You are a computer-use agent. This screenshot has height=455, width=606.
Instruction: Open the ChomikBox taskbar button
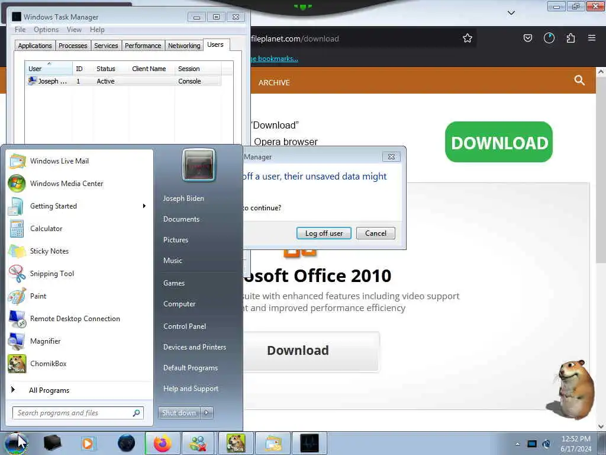pyautogui.click(x=236, y=443)
